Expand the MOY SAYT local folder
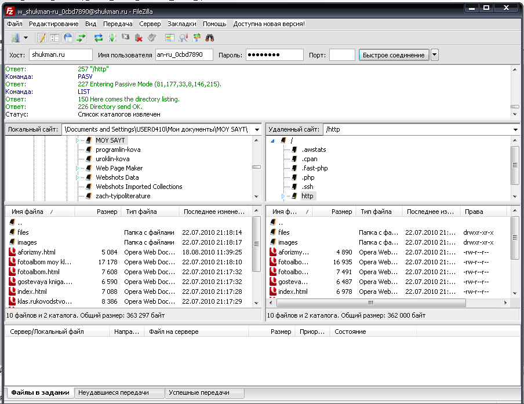The height and width of the screenshot is (404, 524). (x=77, y=140)
